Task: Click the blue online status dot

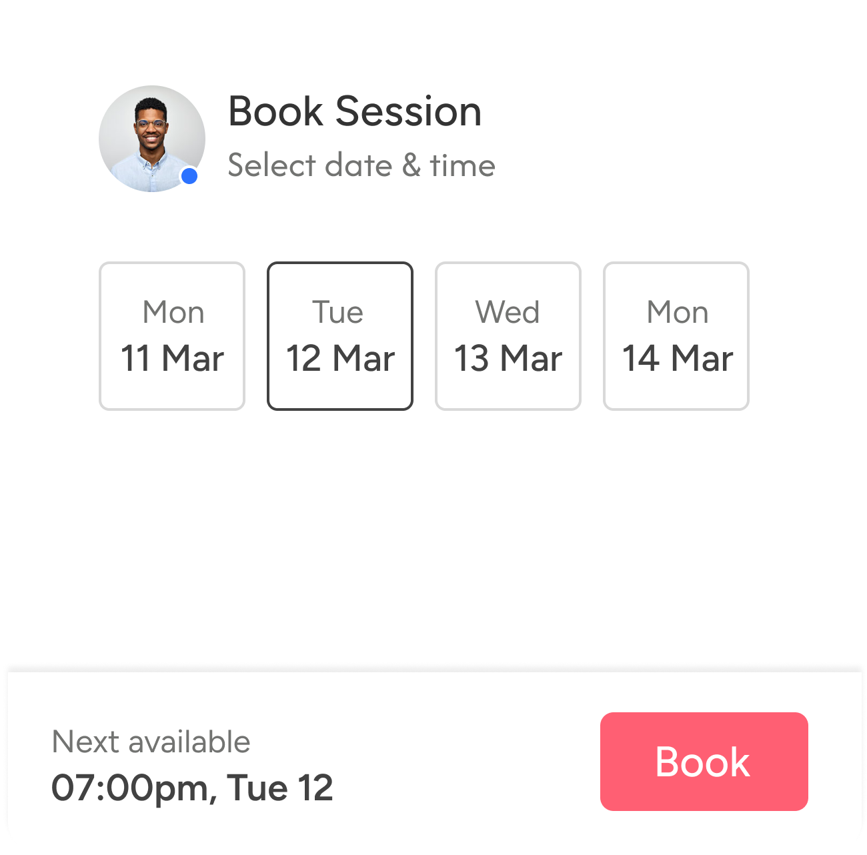Action: tap(189, 176)
